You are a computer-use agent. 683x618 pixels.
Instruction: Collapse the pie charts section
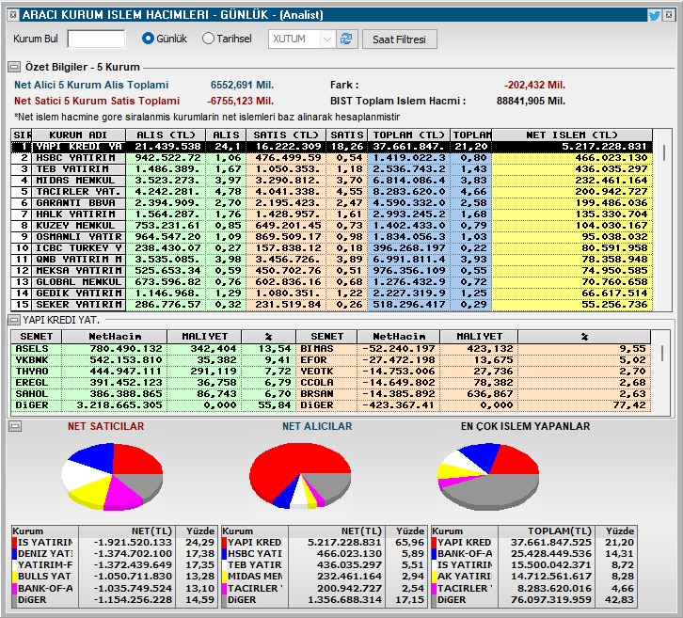click(15, 425)
